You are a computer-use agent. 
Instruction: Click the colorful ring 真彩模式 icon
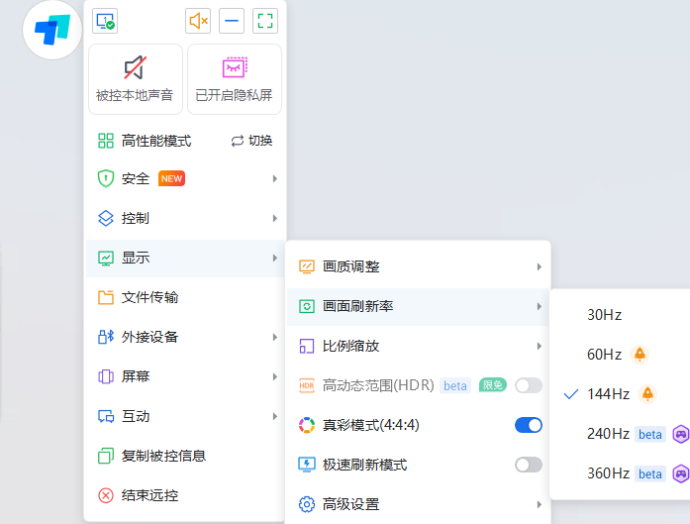307,425
